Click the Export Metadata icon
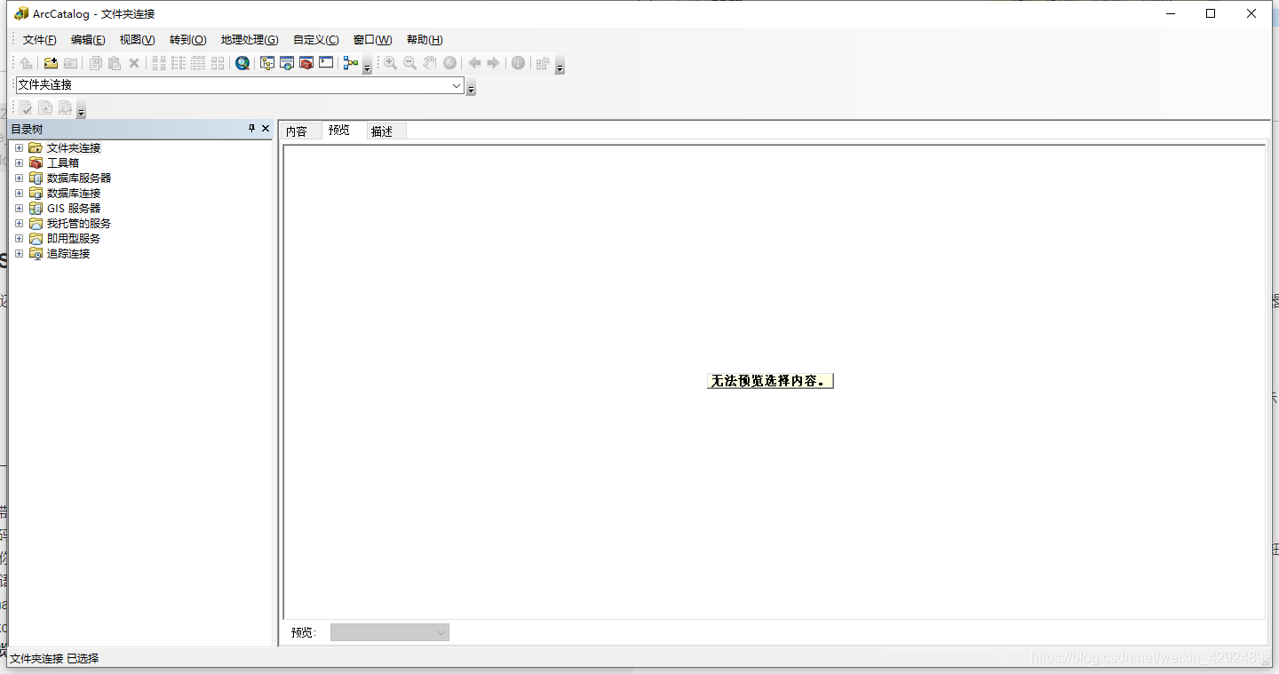The width and height of the screenshot is (1279, 674). coord(46,108)
